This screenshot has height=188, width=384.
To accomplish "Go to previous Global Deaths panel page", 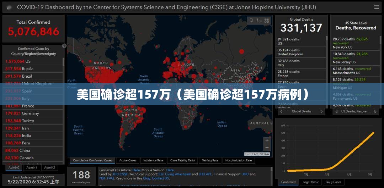I will click(281, 111).
